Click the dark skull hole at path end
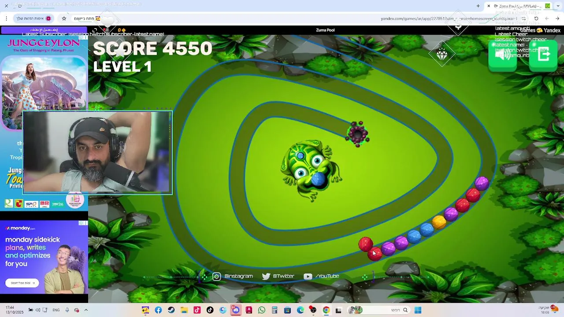 (358, 134)
